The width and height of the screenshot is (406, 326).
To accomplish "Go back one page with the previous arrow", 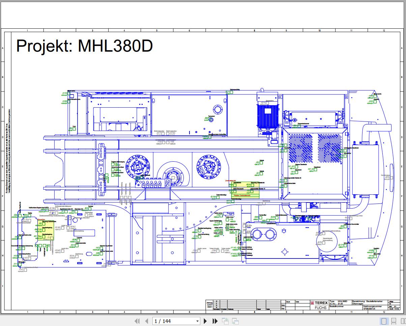I will pyautogui.click(x=146, y=321).
